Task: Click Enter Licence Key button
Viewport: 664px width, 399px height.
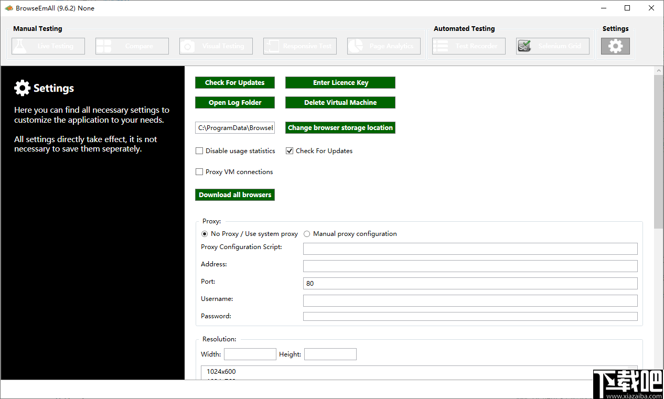Action: pos(340,83)
